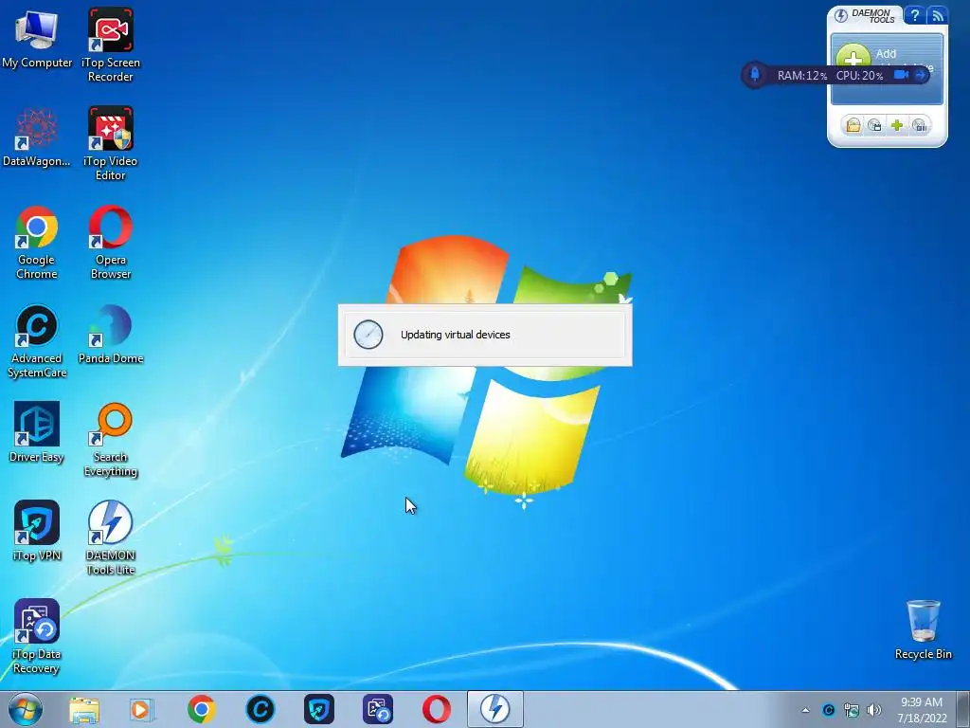
Task: Open the volume speaker tray icon
Action: [x=874, y=710]
